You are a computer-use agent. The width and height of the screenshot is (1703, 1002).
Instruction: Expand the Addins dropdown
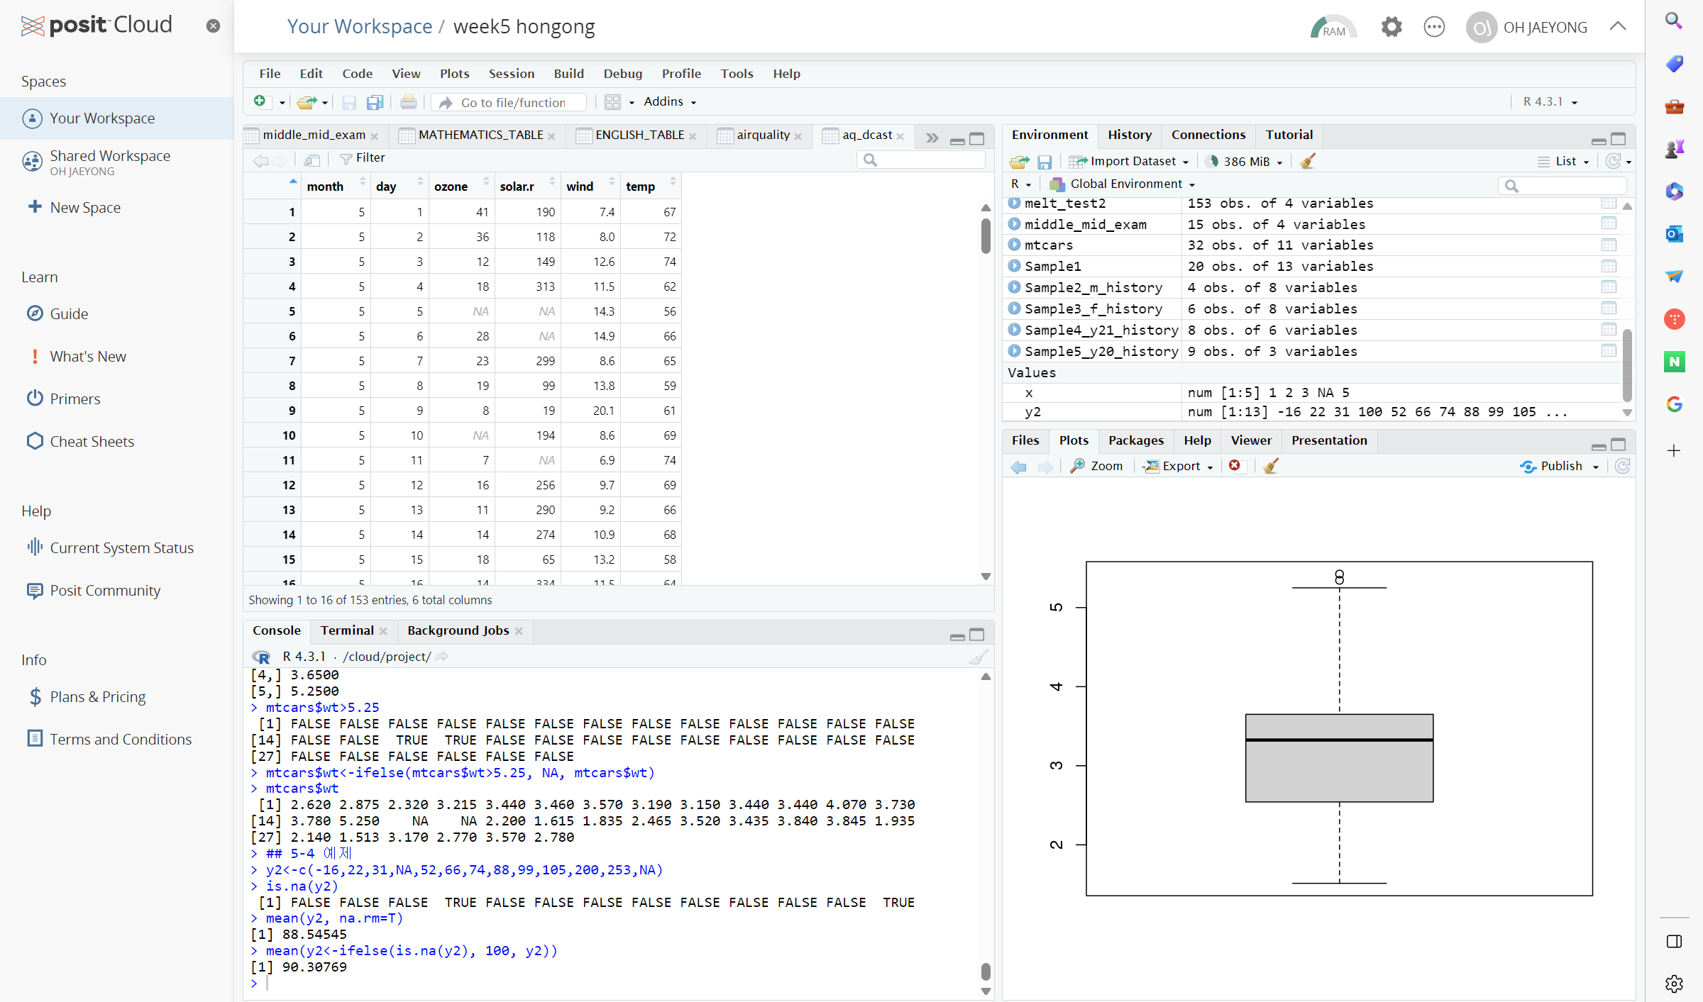click(x=669, y=102)
